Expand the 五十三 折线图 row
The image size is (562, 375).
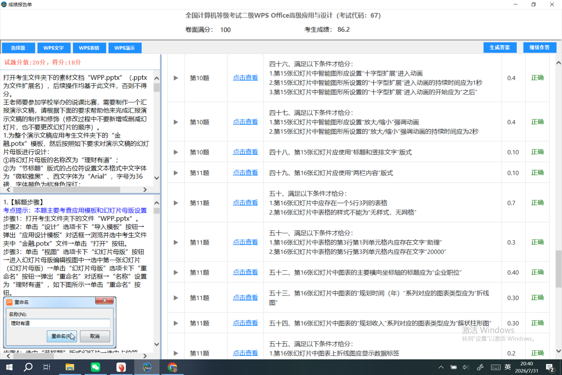pyautogui.click(x=176, y=298)
